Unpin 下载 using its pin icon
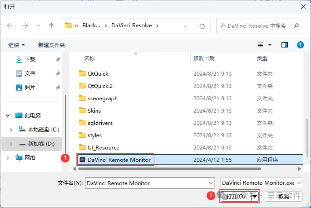Image resolution: width=311 pixels, height=208 pixels. pyautogui.click(x=58, y=59)
